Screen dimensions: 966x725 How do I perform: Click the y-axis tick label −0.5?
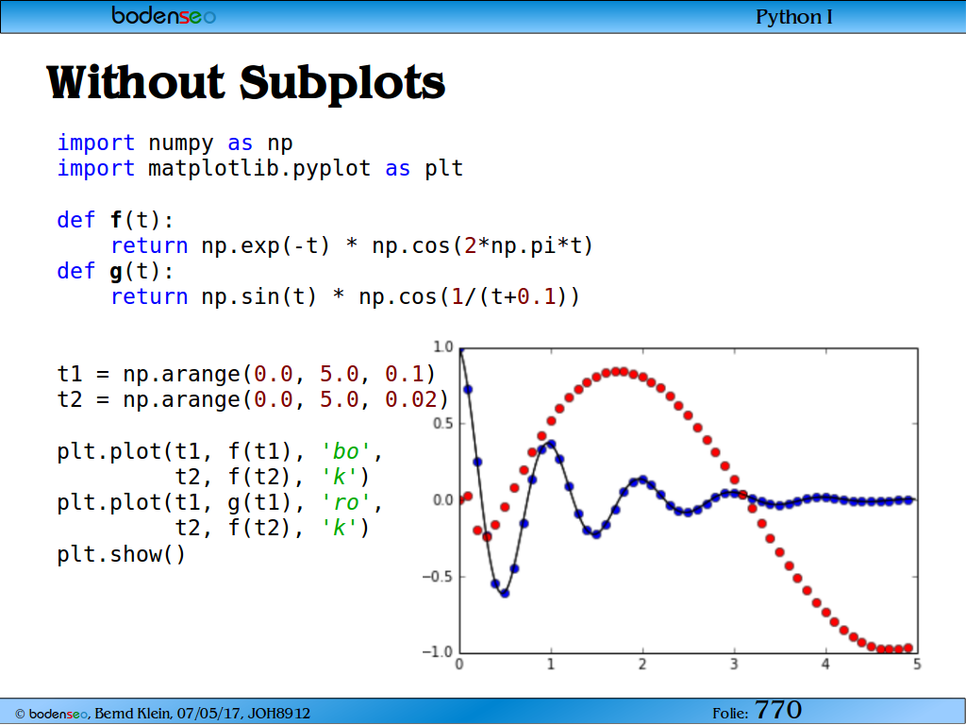(x=438, y=577)
